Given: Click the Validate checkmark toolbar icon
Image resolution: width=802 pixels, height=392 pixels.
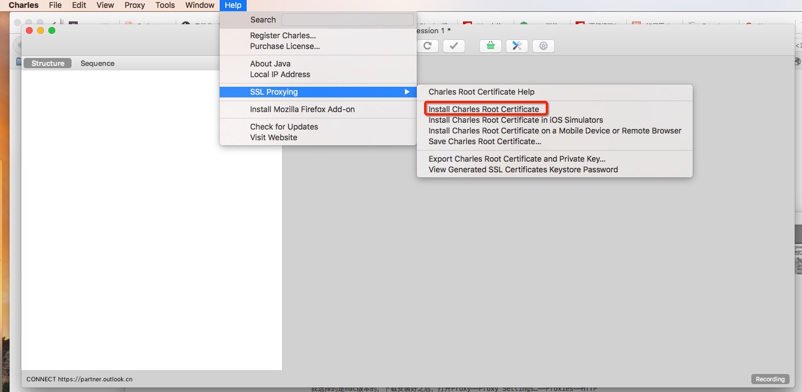Looking at the screenshot, I should tap(454, 46).
